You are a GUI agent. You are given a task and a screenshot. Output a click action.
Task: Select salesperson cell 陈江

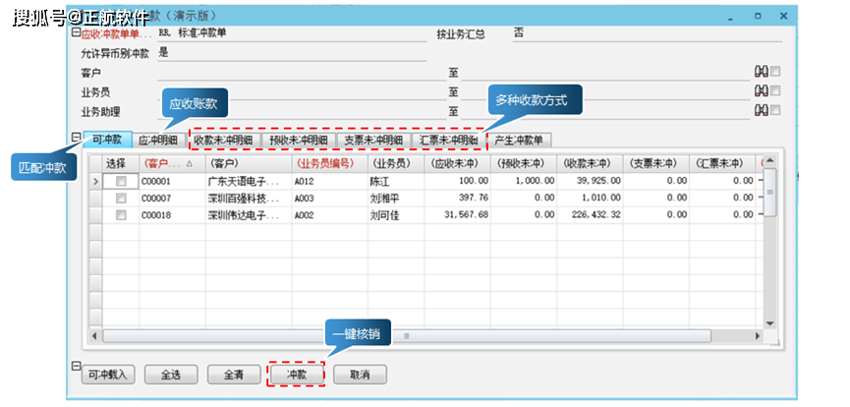pyautogui.click(x=396, y=180)
